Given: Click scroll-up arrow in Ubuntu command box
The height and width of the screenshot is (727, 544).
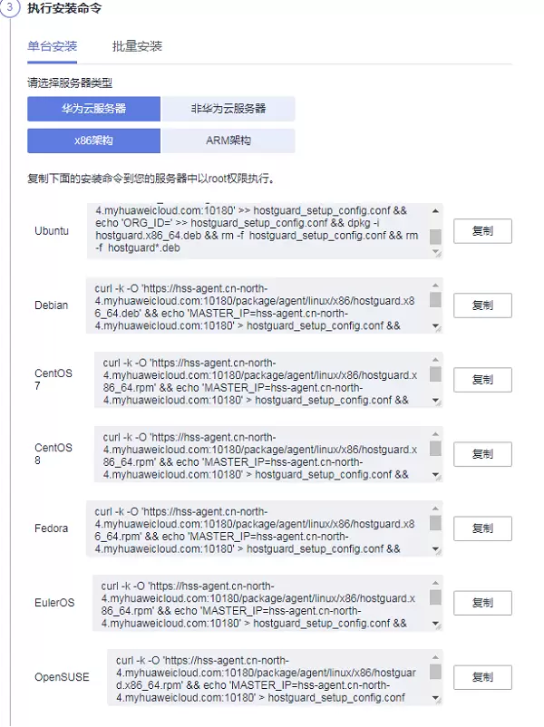Looking at the screenshot, I should (x=435, y=210).
